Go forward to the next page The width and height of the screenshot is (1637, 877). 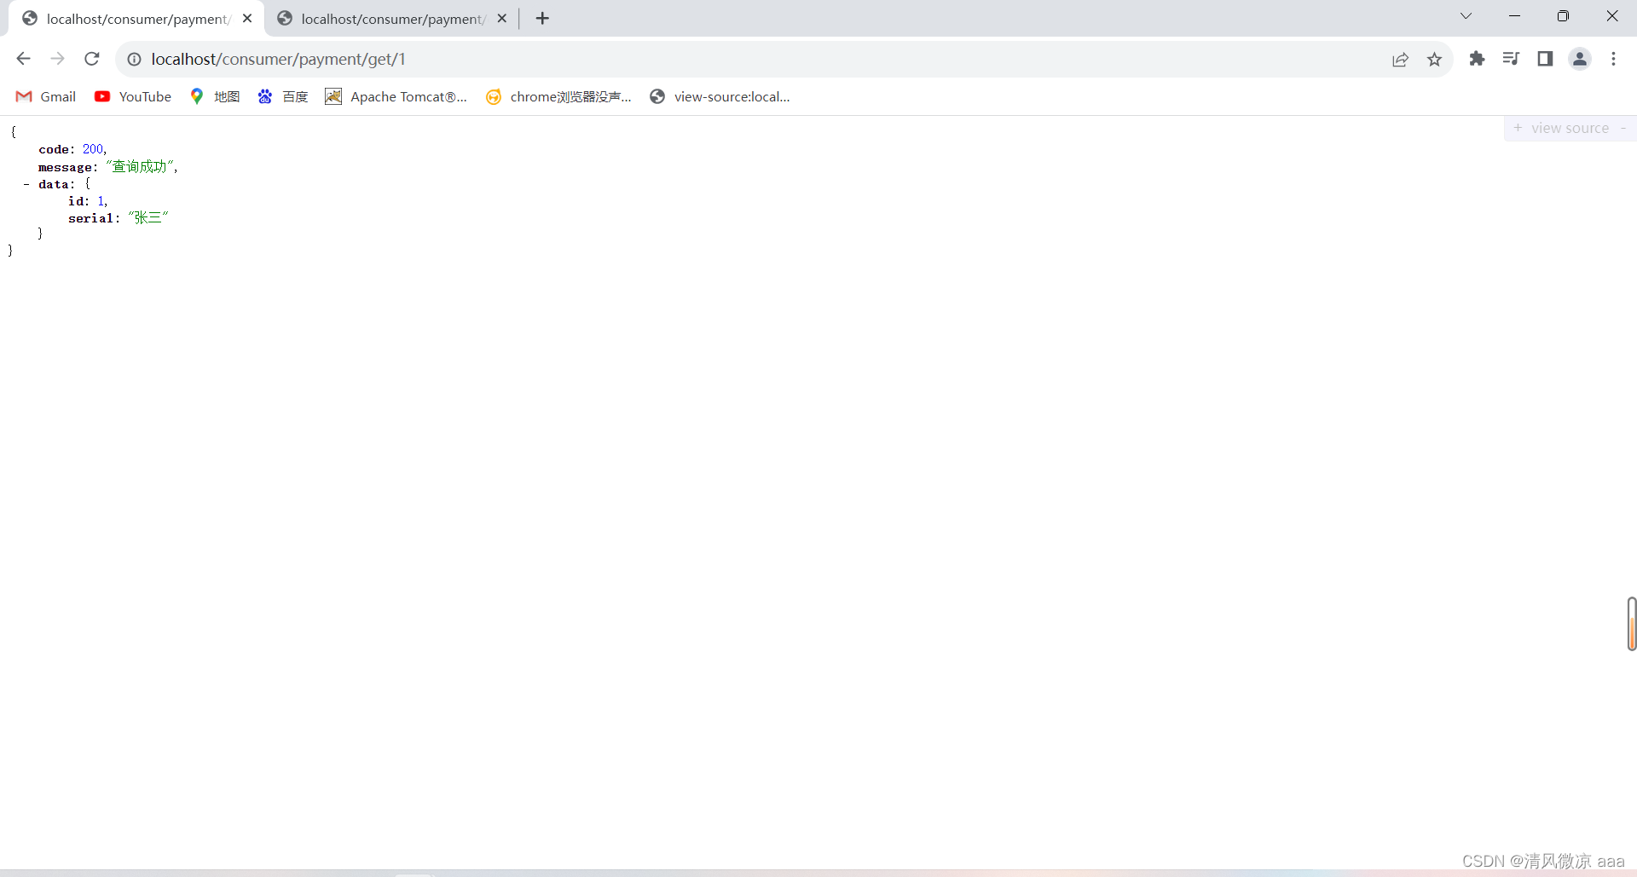57,59
